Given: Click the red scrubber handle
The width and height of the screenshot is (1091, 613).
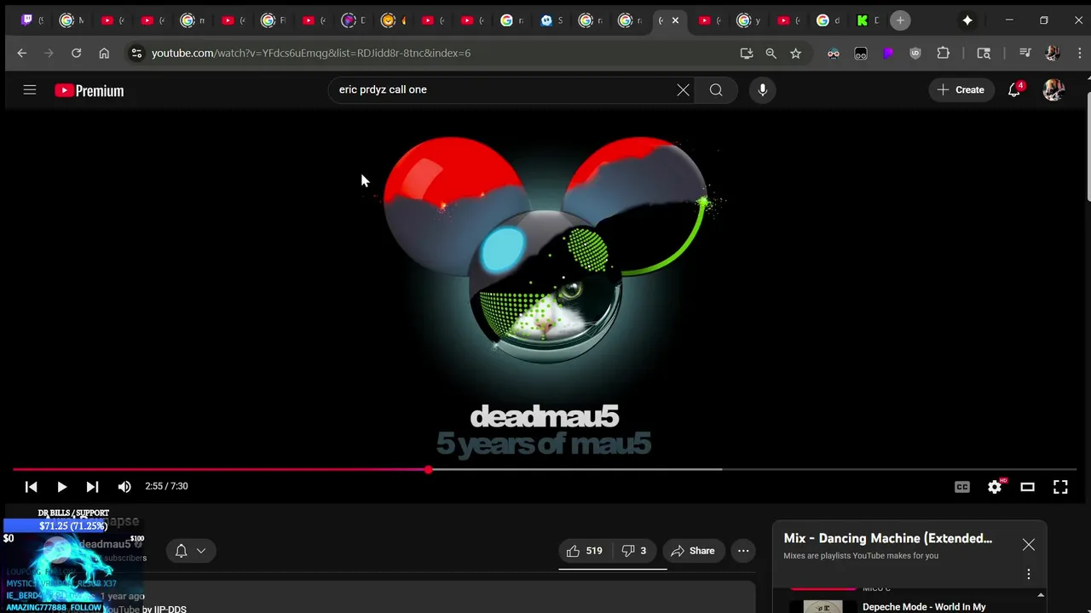Looking at the screenshot, I should click(x=428, y=469).
